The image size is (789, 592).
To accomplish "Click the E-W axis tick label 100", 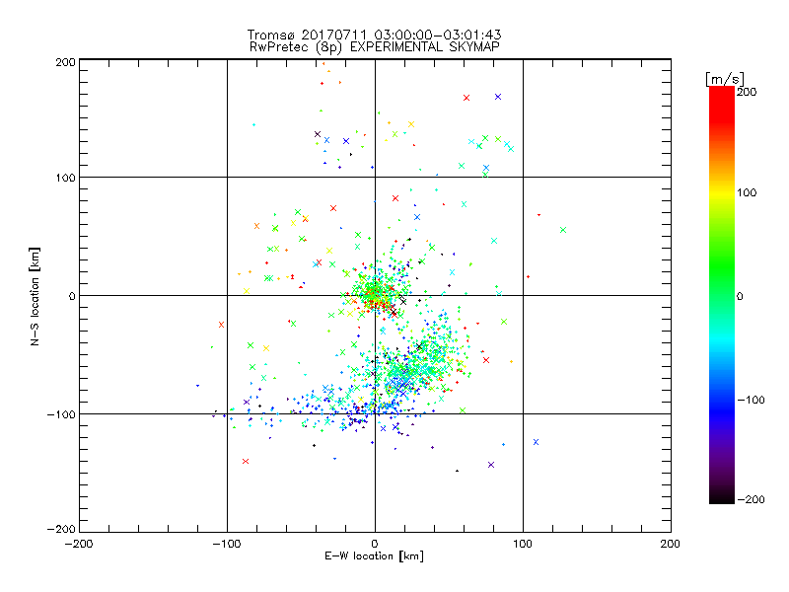I will 523,544.
